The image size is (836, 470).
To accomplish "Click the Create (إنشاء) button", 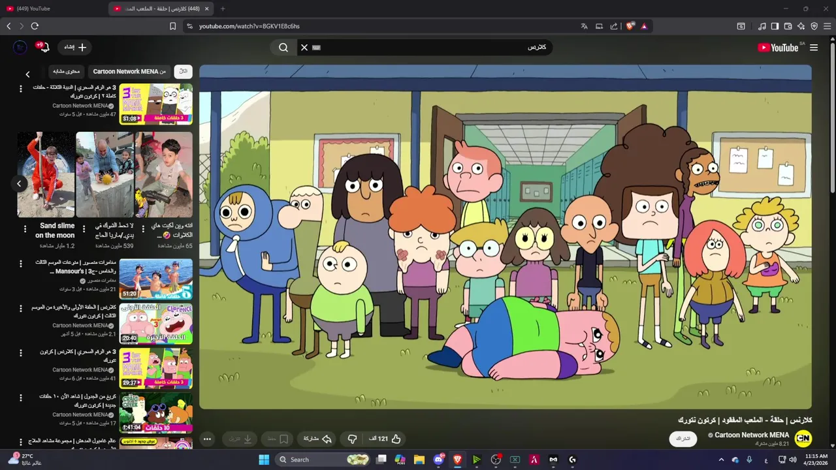I will pos(74,47).
